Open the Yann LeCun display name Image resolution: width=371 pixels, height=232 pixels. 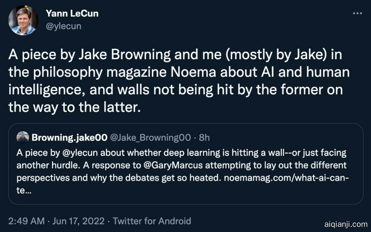click(72, 14)
